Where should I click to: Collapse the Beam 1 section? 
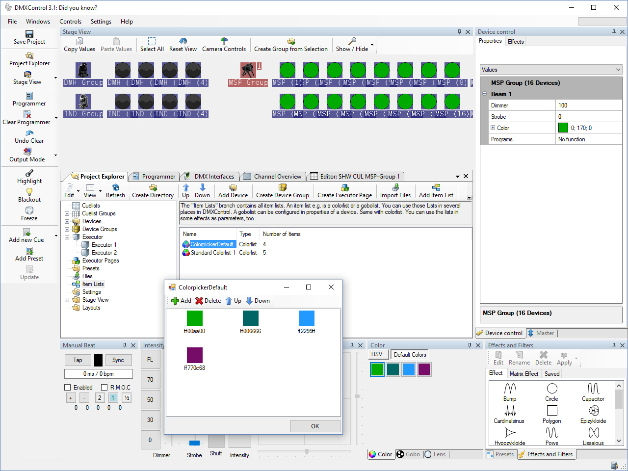point(485,94)
